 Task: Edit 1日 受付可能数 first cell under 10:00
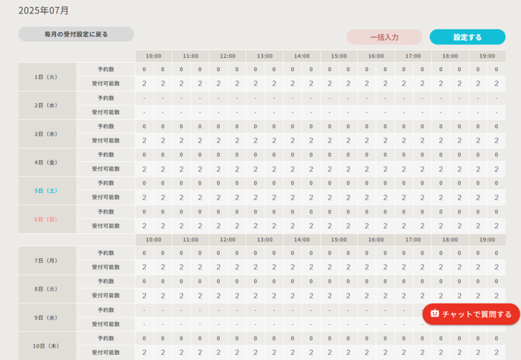click(144, 84)
